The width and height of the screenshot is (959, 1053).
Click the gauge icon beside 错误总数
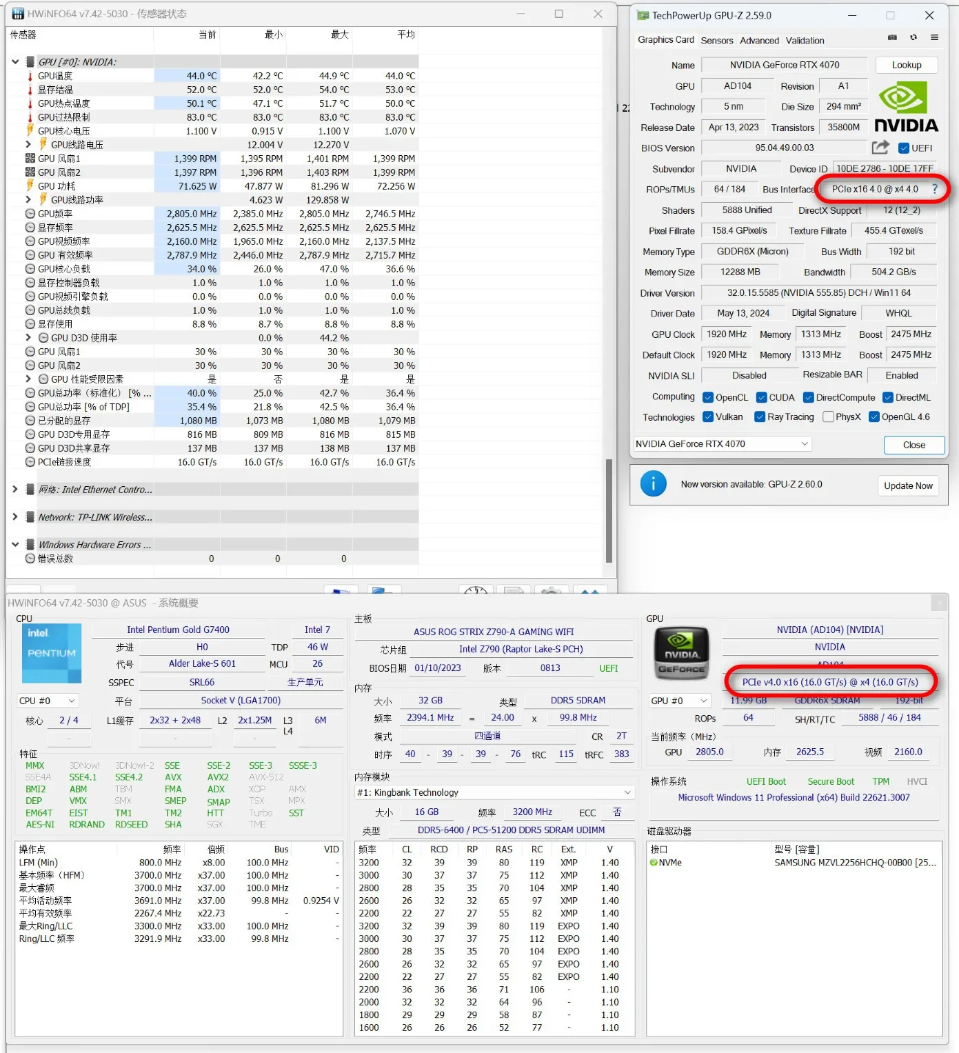coord(30,559)
